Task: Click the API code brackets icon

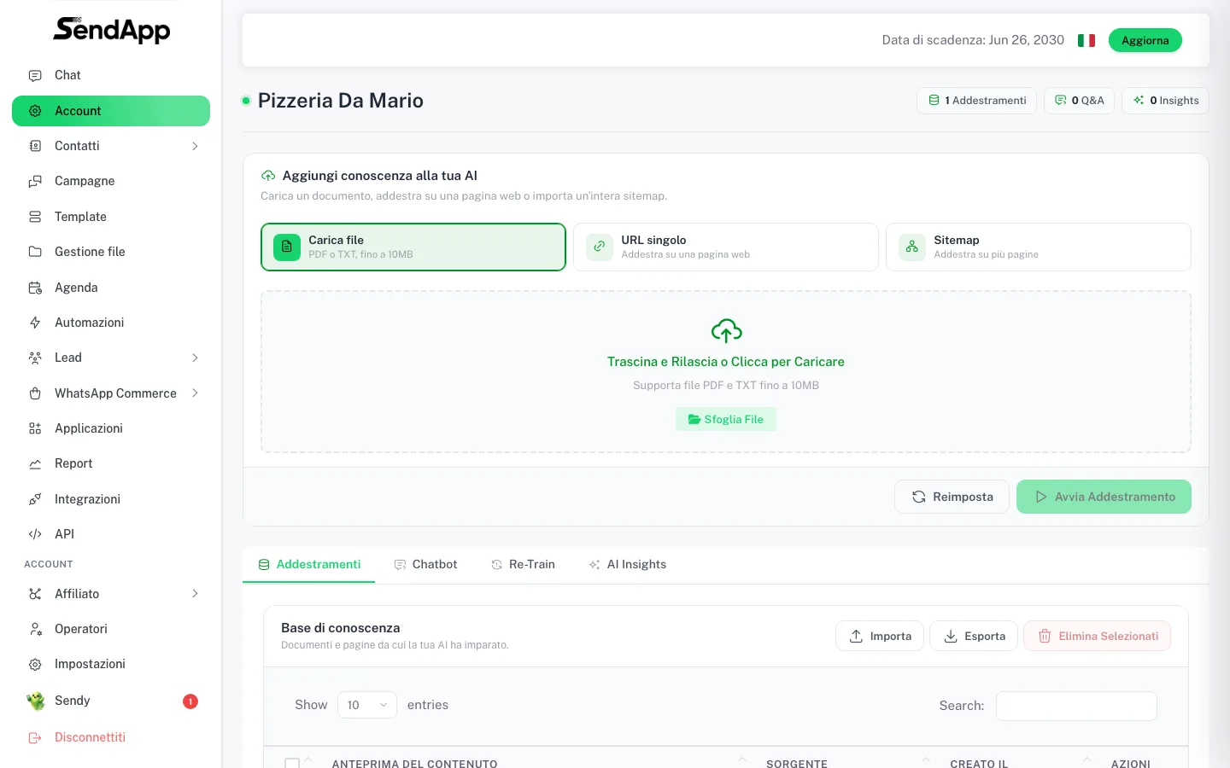Action: (35, 534)
